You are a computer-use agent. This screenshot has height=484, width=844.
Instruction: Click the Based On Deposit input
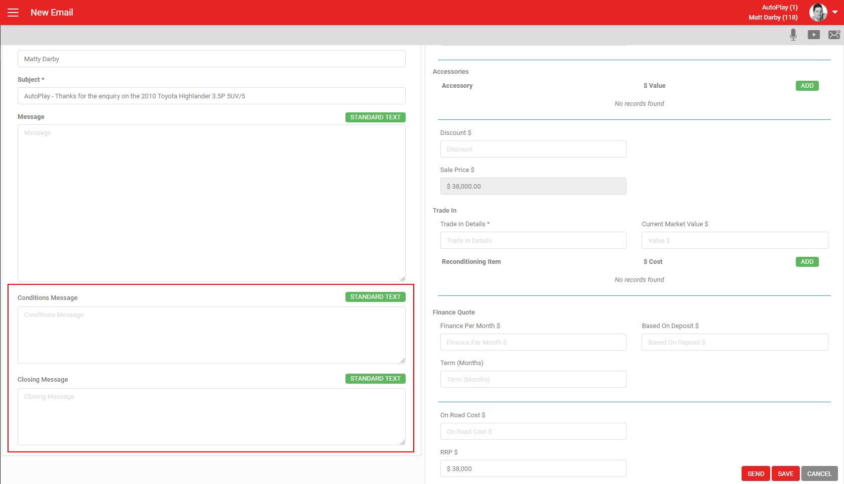click(x=735, y=342)
